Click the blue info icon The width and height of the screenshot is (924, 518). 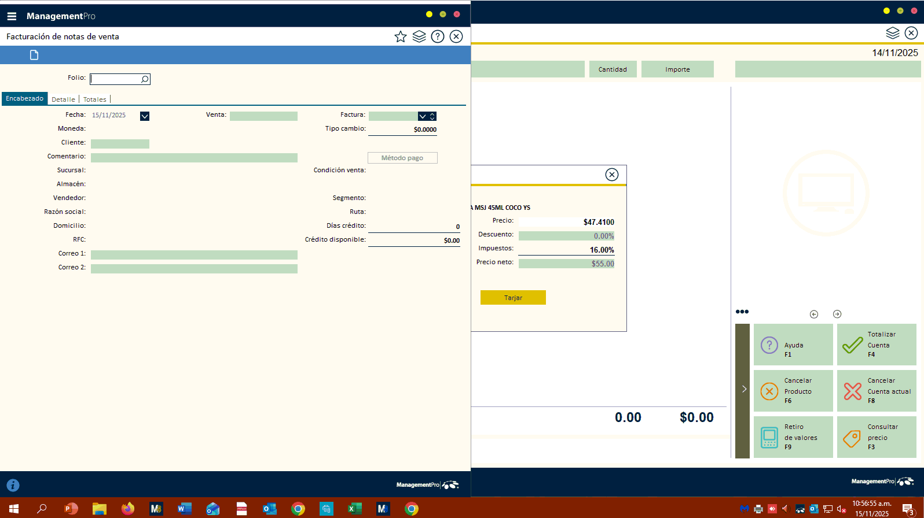[13, 486]
